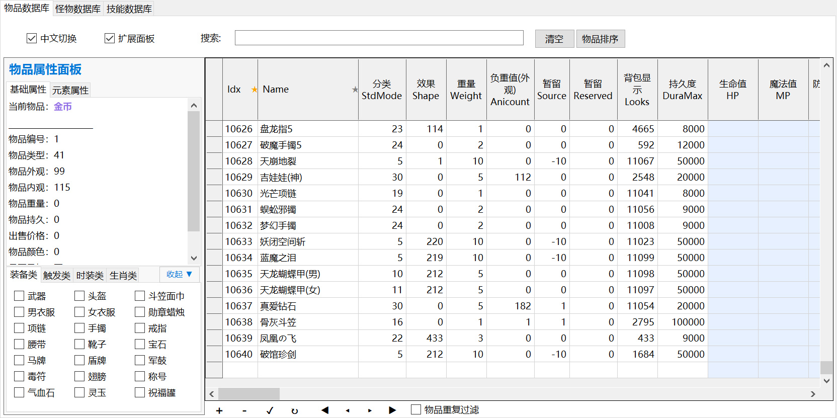837x418 pixels.
Task: Click the star icon beside Idx header
Action: click(x=255, y=90)
